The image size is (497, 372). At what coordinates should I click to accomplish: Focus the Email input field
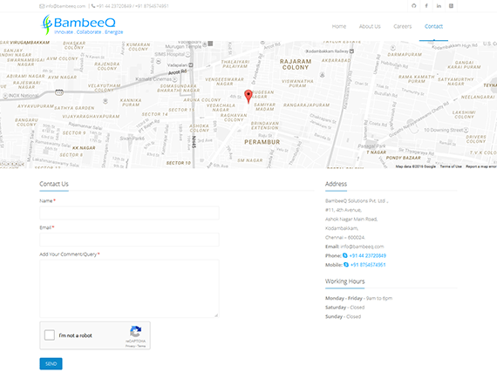(x=129, y=240)
